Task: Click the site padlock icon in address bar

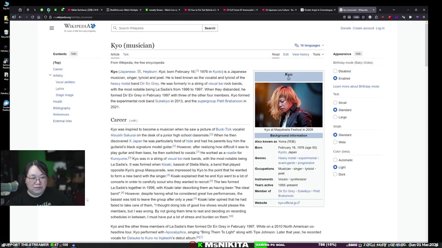Action: [50, 17]
